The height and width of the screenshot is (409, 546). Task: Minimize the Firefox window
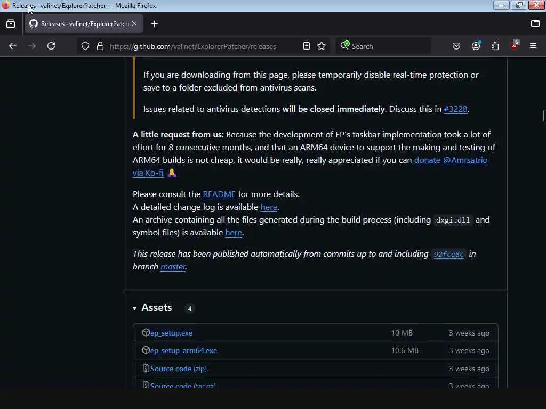click(x=501, y=5)
